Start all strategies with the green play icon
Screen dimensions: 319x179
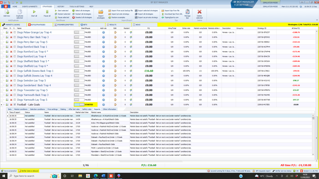[34, 12]
